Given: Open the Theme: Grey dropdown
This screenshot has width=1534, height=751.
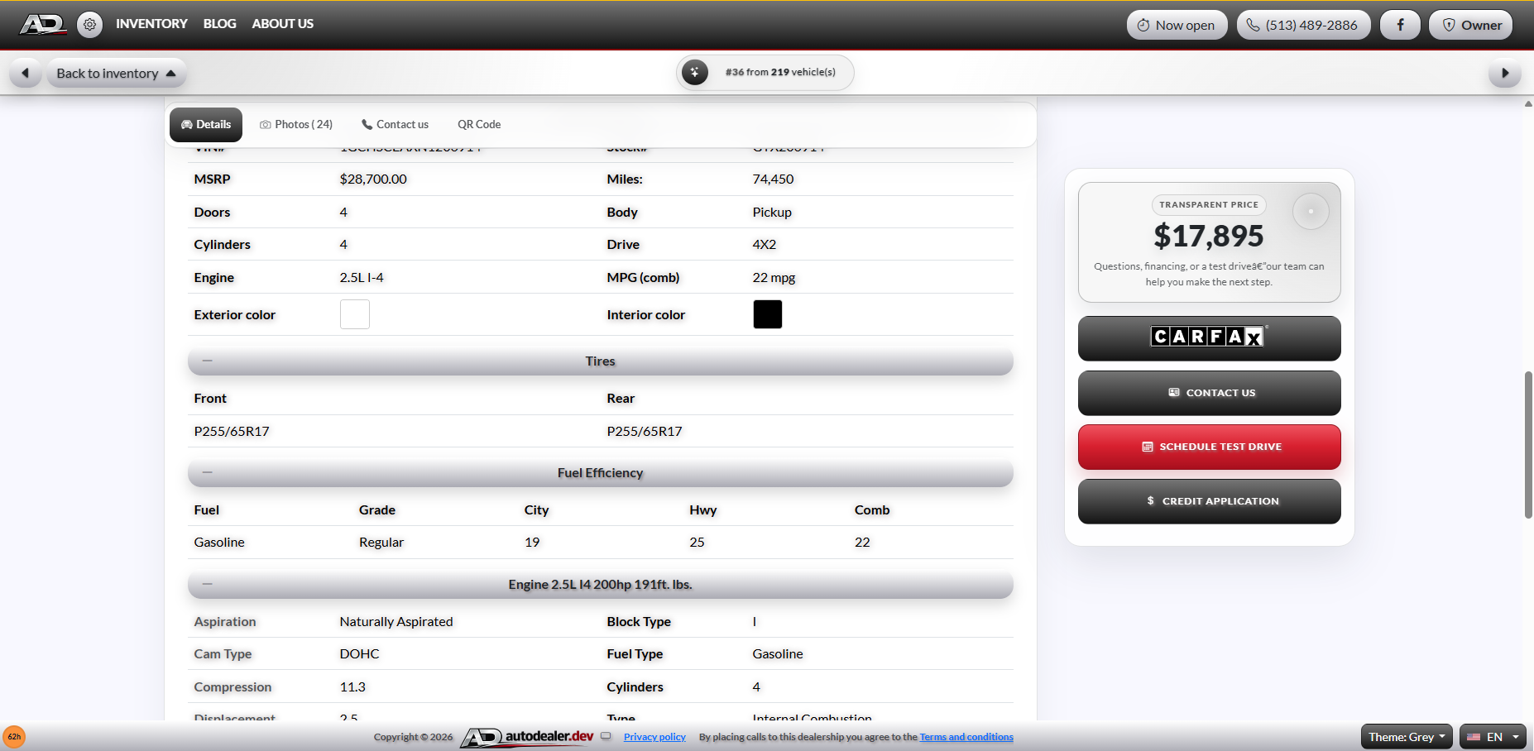Looking at the screenshot, I should tap(1407, 737).
